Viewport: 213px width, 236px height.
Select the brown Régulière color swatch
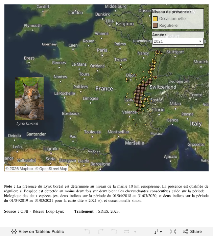(155, 25)
